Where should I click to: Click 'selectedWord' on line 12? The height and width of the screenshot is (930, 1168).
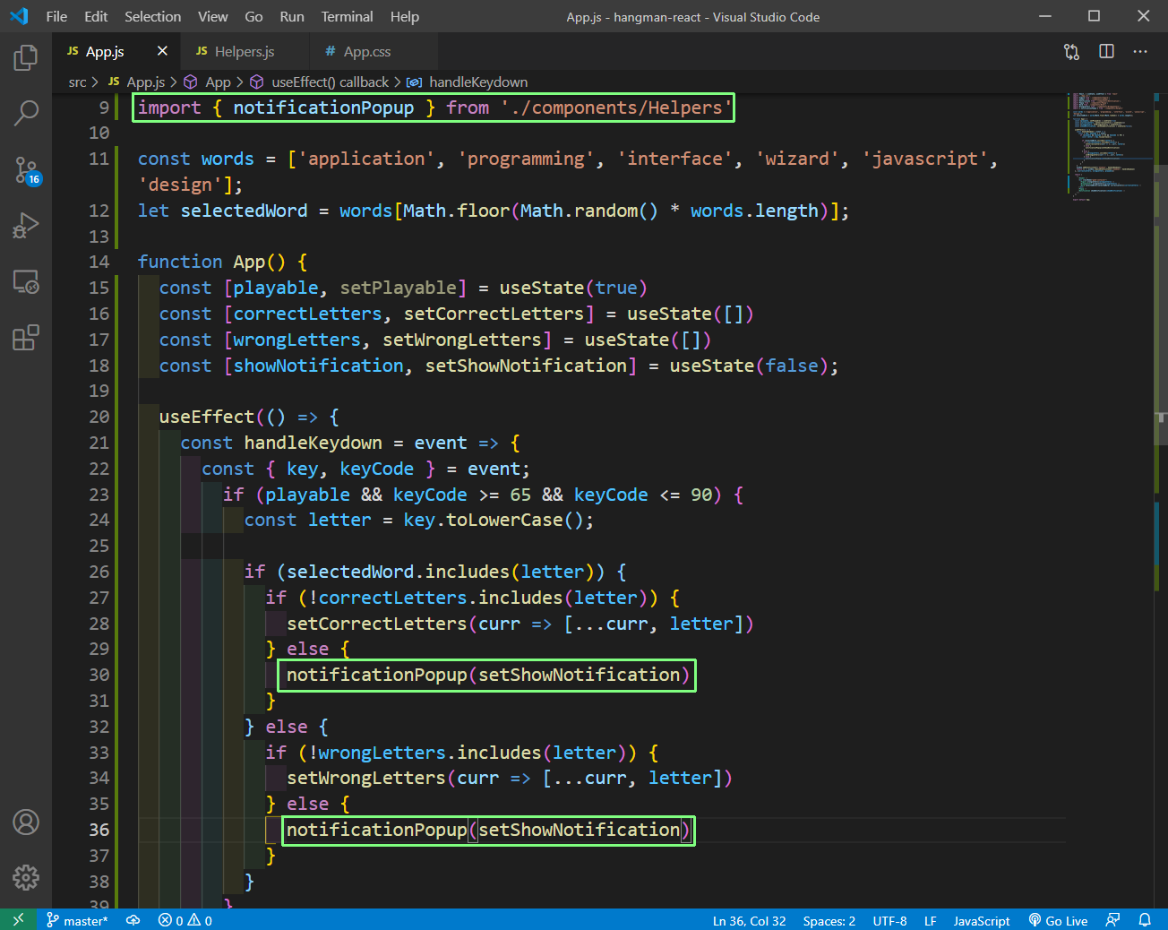(244, 211)
